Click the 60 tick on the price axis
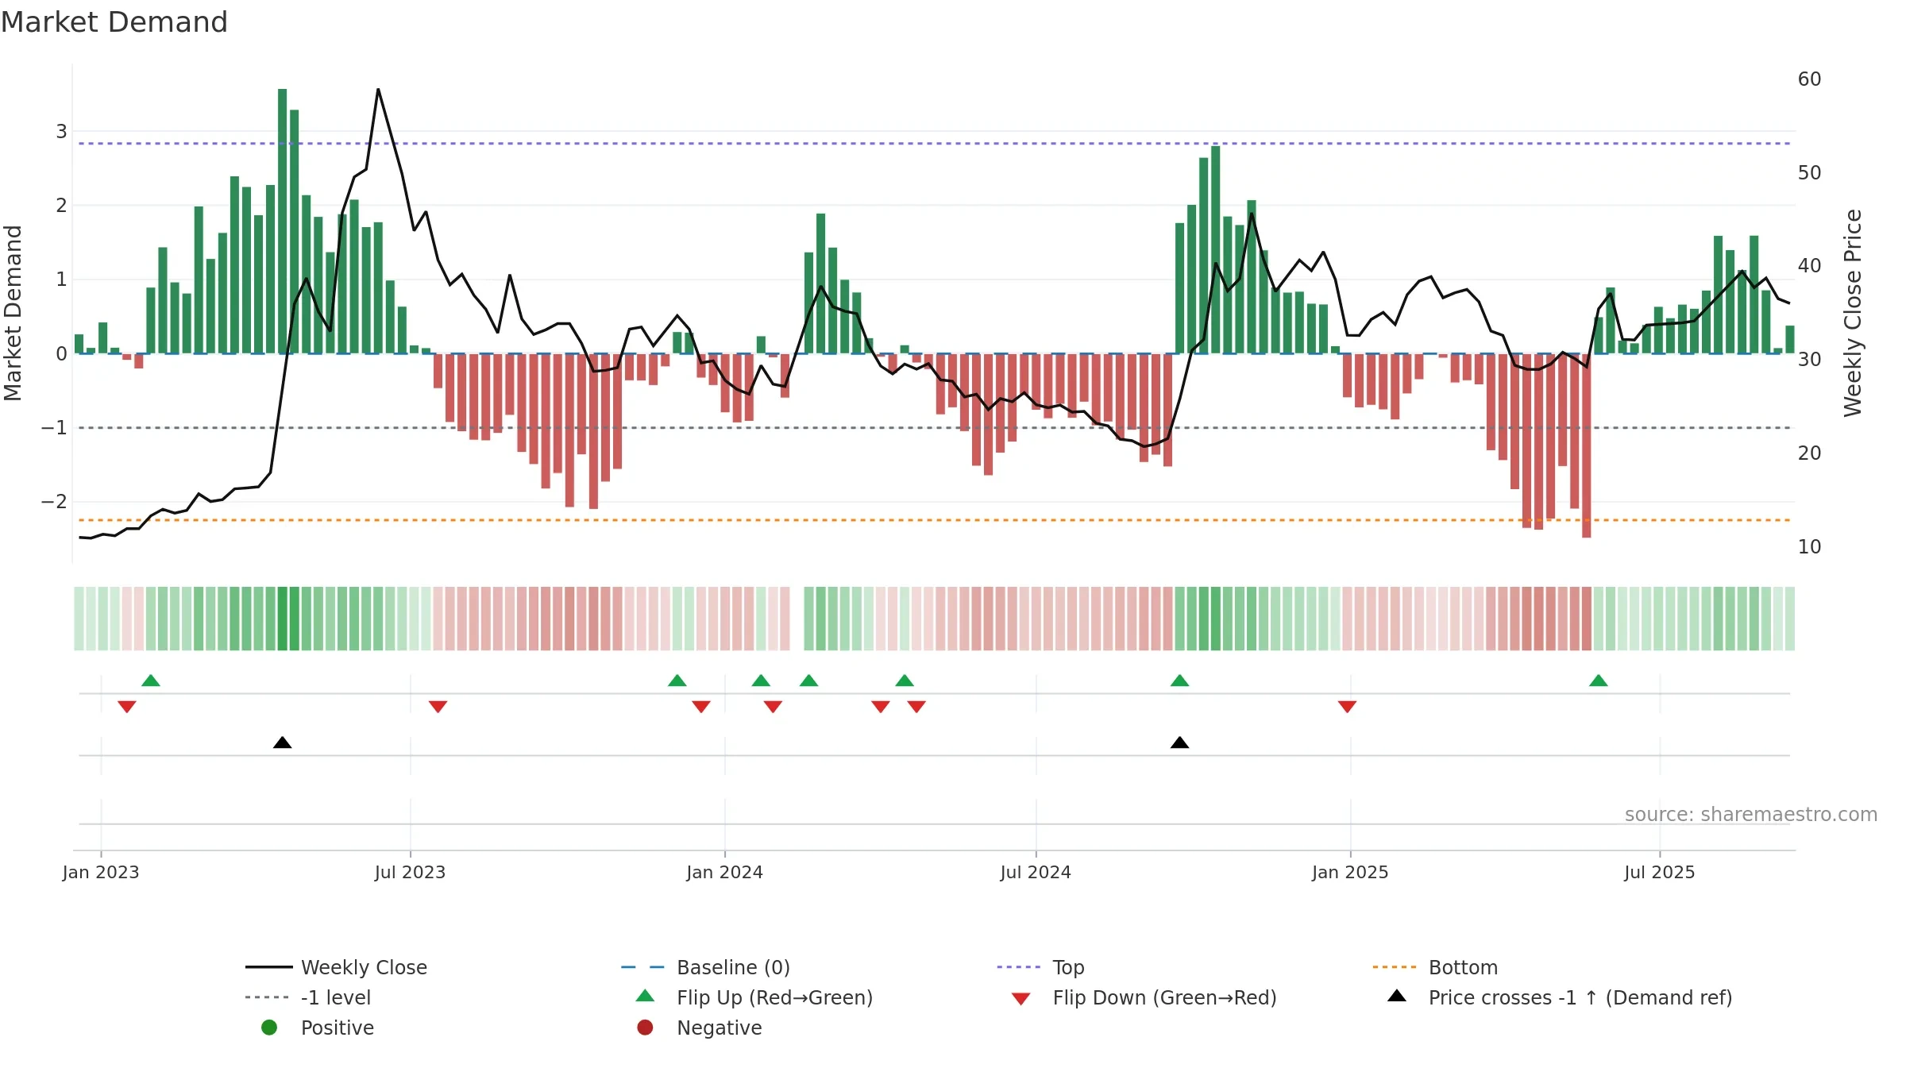The image size is (1906, 1072). point(1810,79)
